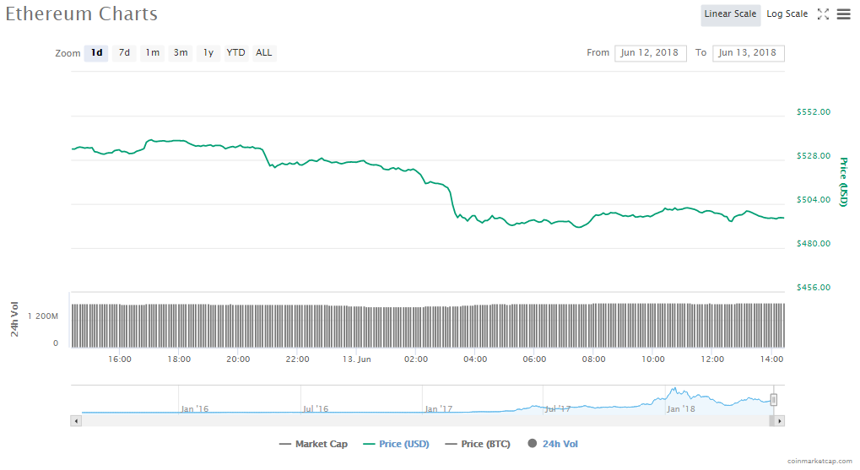Toggle fullscreen chart view icon
This screenshot has width=860, height=470.
(824, 14)
